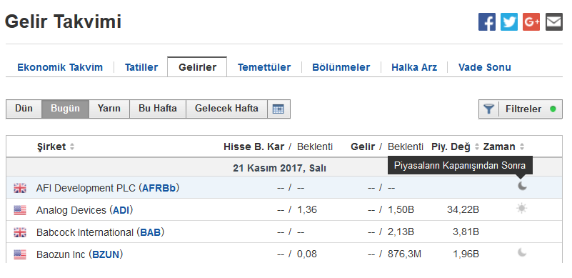The image size is (572, 278).
Task: Open the calendar date picker icon
Action: click(x=279, y=109)
